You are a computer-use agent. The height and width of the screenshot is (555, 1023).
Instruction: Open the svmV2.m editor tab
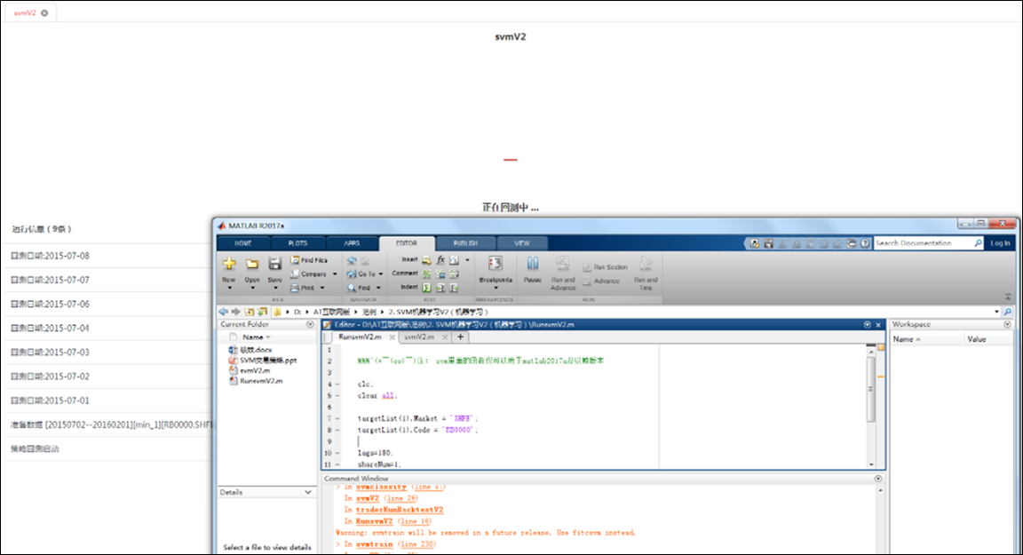point(417,337)
